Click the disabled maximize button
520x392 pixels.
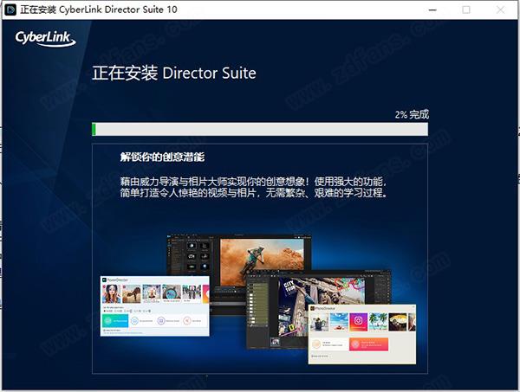pos(466,10)
